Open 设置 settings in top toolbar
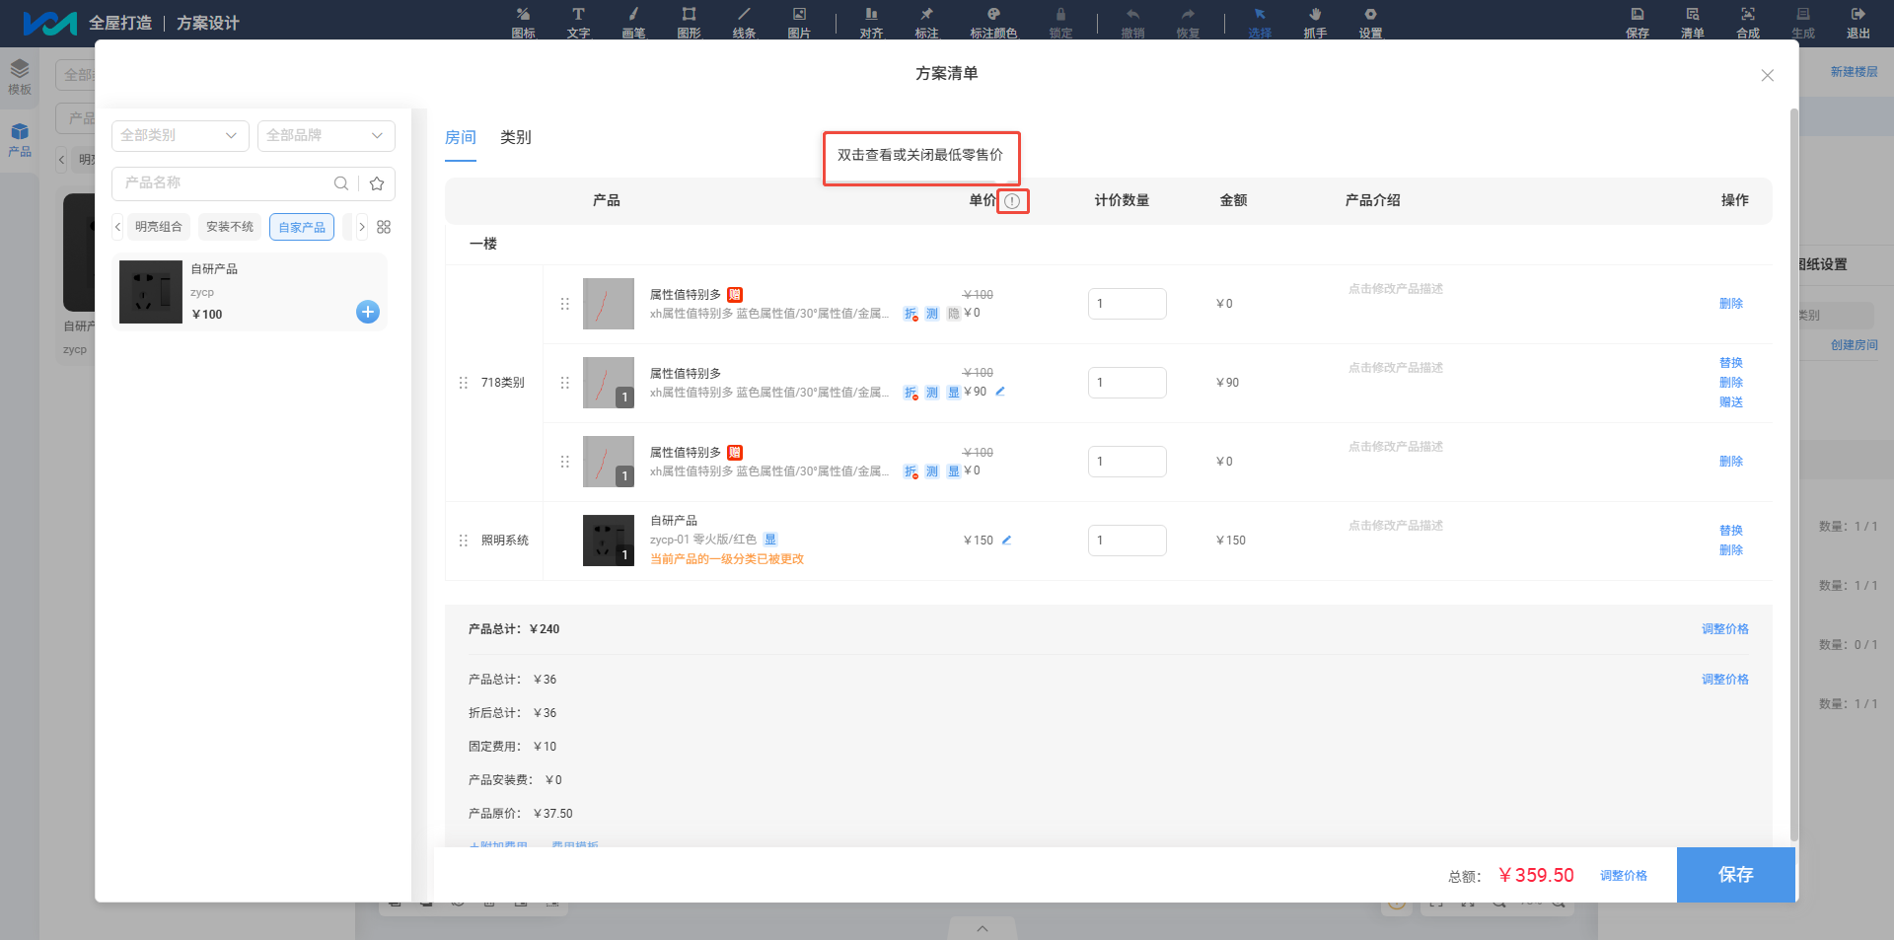 coord(1370,22)
